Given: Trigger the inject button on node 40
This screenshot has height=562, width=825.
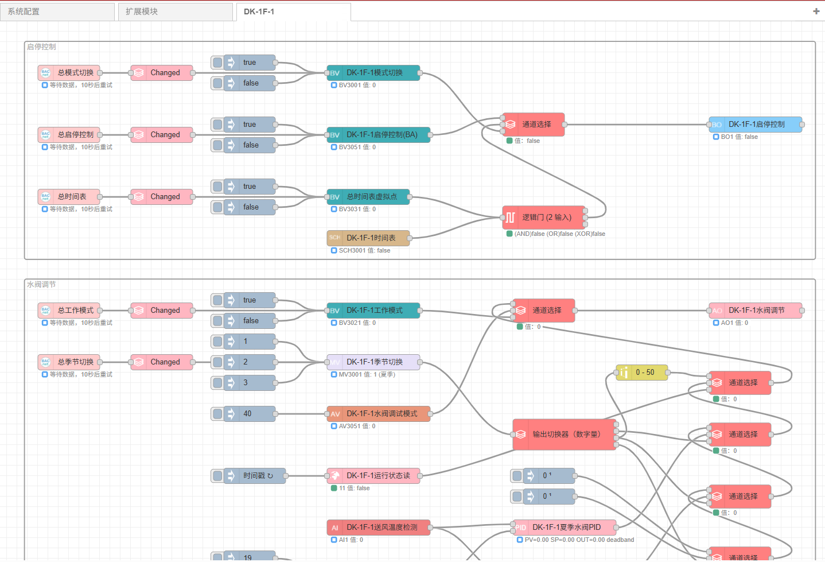Looking at the screenshot, I should point(217,414).
